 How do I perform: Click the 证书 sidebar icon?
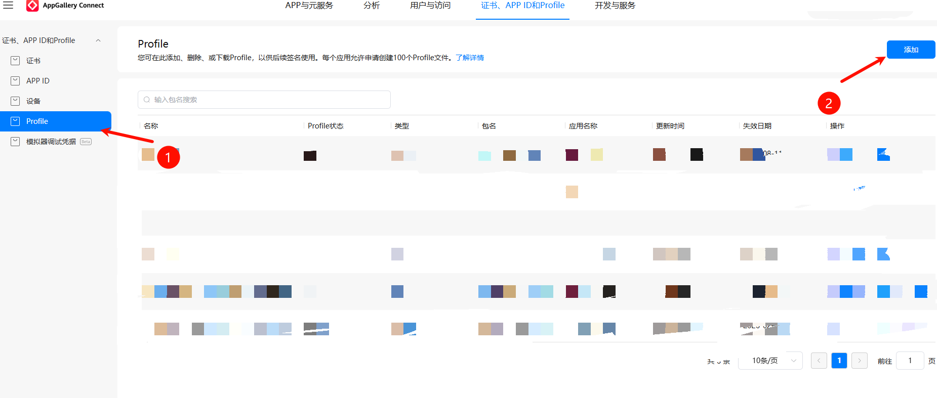tap(16, 61)
